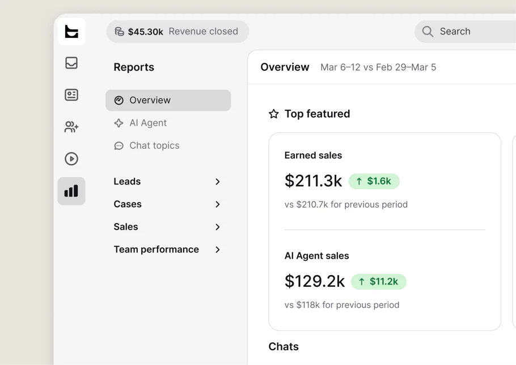
Task: Click the AI Agent sales heading
Action: [x=316, y=256]
